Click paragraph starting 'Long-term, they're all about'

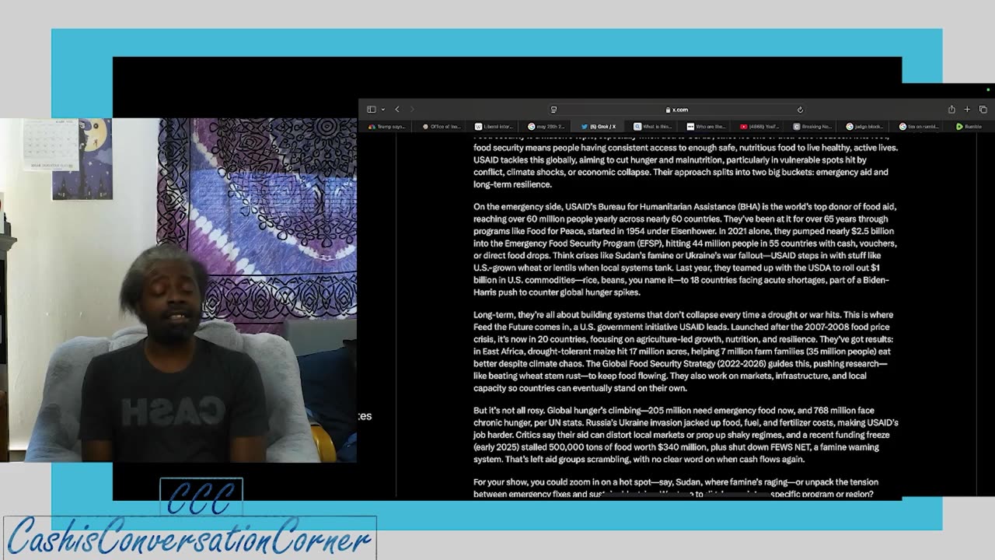coord(684,352)
